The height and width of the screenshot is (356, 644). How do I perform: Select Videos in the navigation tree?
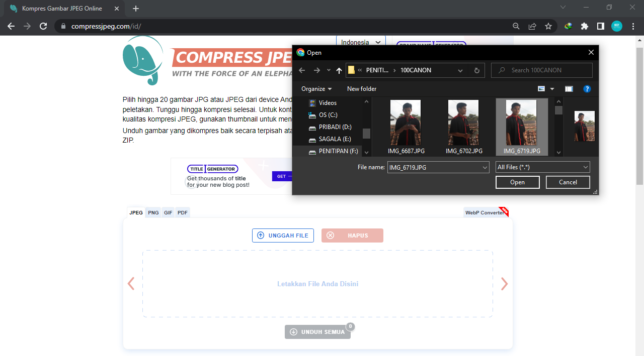click(328, 103)
